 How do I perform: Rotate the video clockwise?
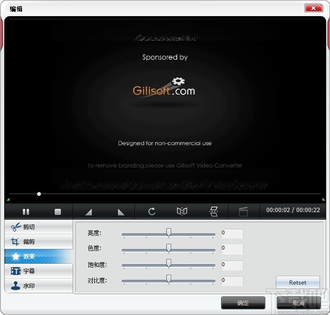pyautogui.click(x=152, y=211)
